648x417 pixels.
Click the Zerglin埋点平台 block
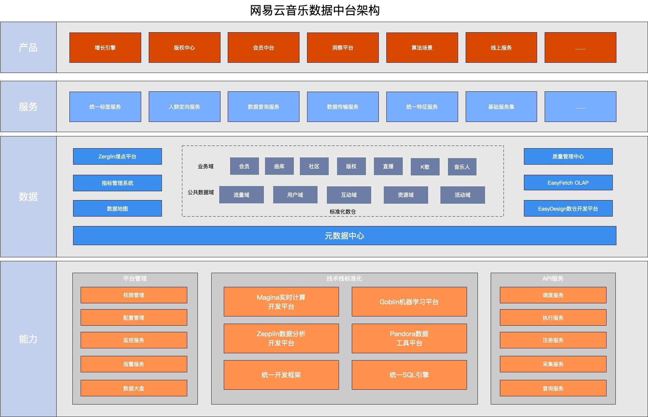pos(117,156)
